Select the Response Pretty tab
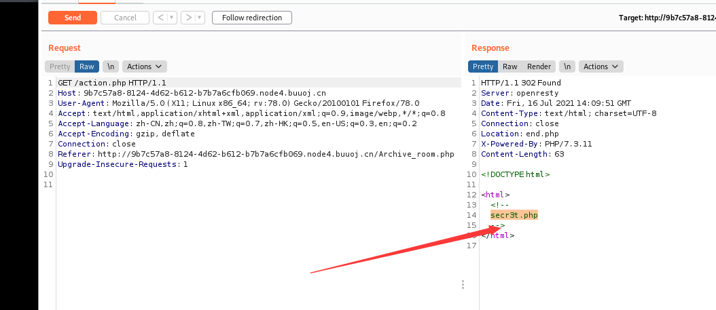 tap(483, 66)
